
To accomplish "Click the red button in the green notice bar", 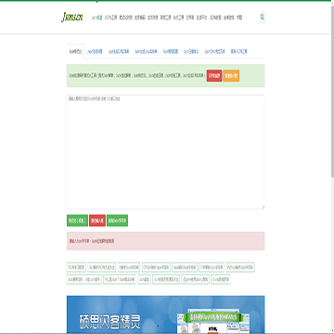I will (x=214, y=76).
